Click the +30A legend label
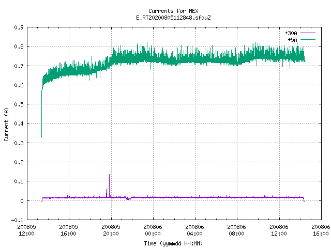 tap(291, 33)
